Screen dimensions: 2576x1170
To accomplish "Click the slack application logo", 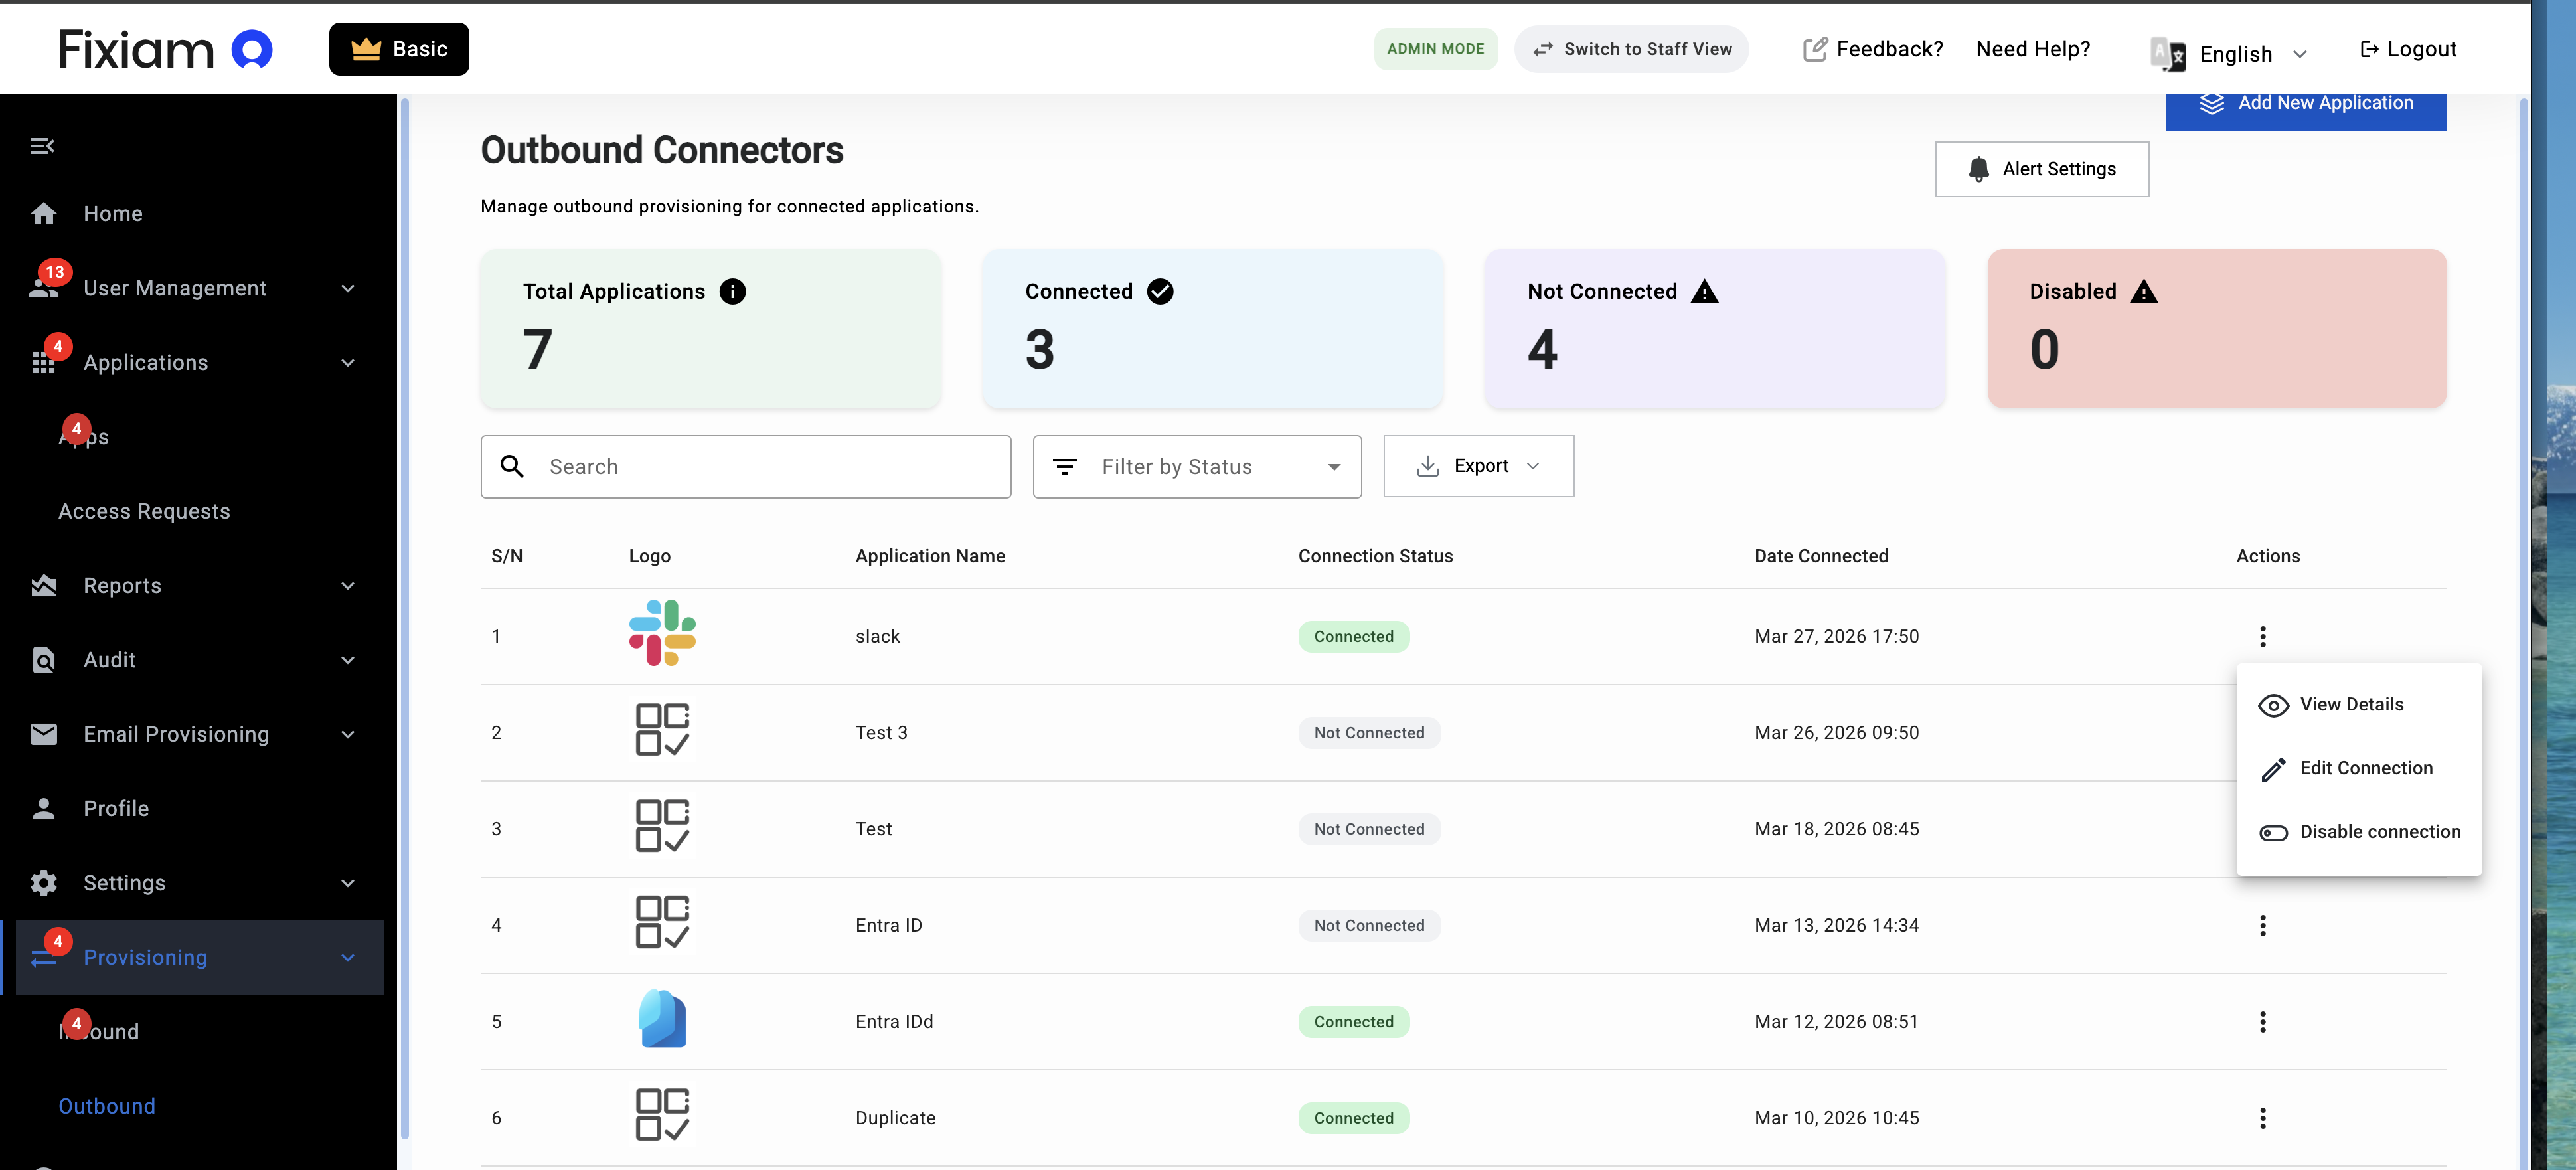I will [661, 634].
